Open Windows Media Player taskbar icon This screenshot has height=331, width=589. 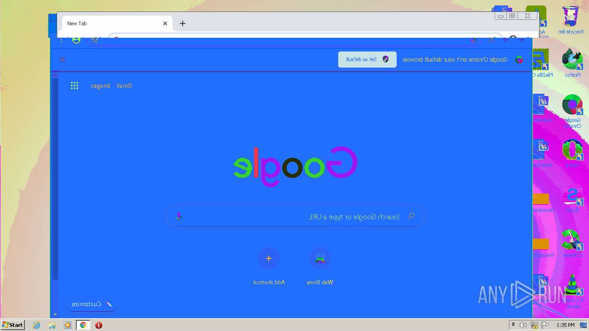68,325
